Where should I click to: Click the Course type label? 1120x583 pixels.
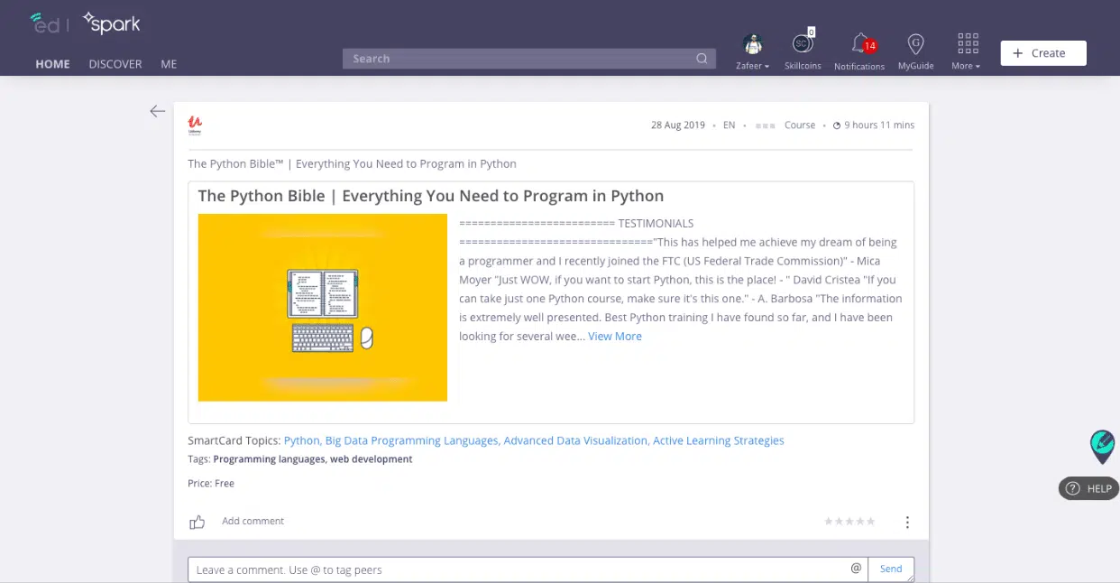pyautogui.click(x=800, y=125)
